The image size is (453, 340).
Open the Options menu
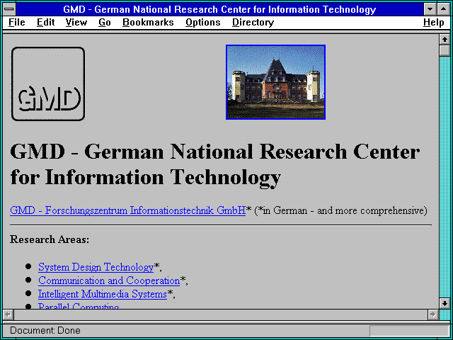[203, 23]
